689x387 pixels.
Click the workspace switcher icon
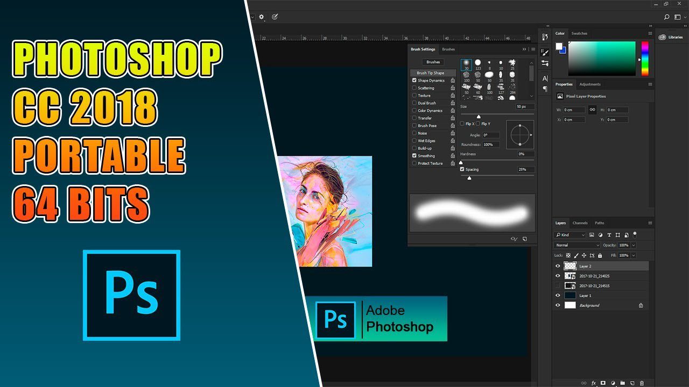pyautogui.click(x=678, y=18)
